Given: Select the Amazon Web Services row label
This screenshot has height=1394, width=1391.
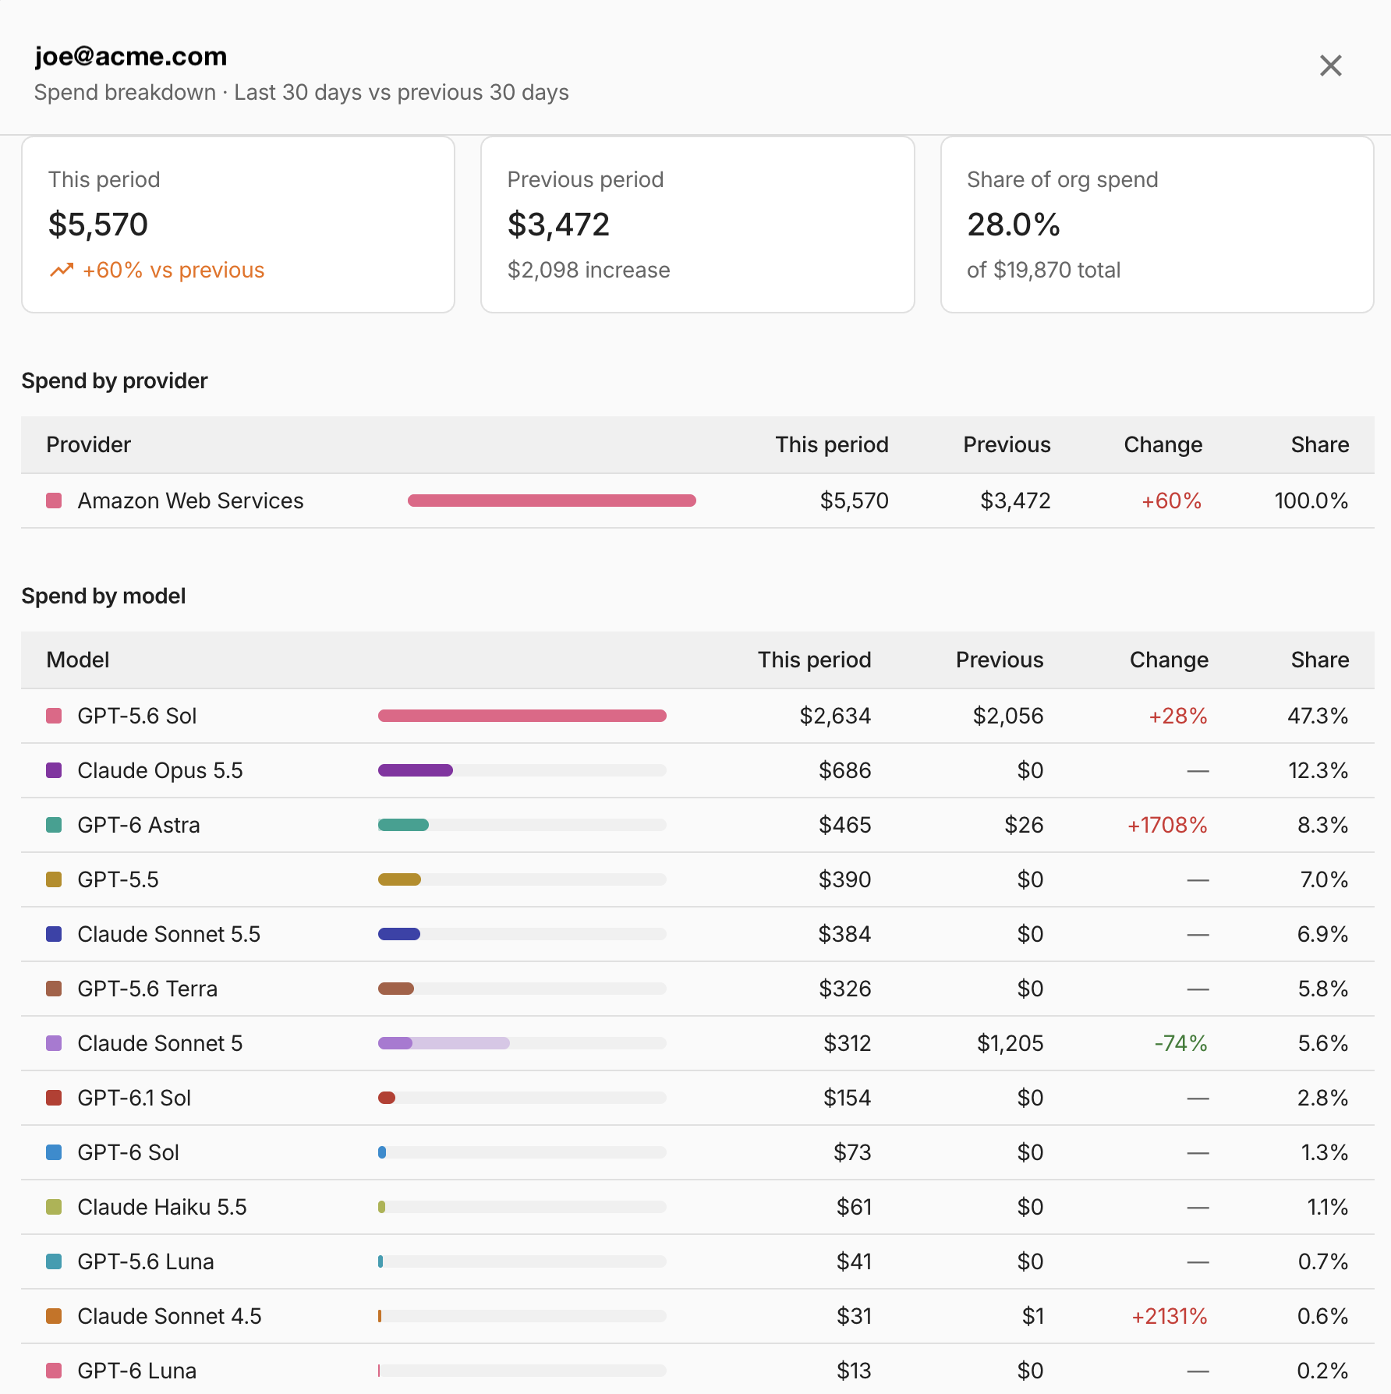Looking at the screenshot, I should click(x=190, y=501).
